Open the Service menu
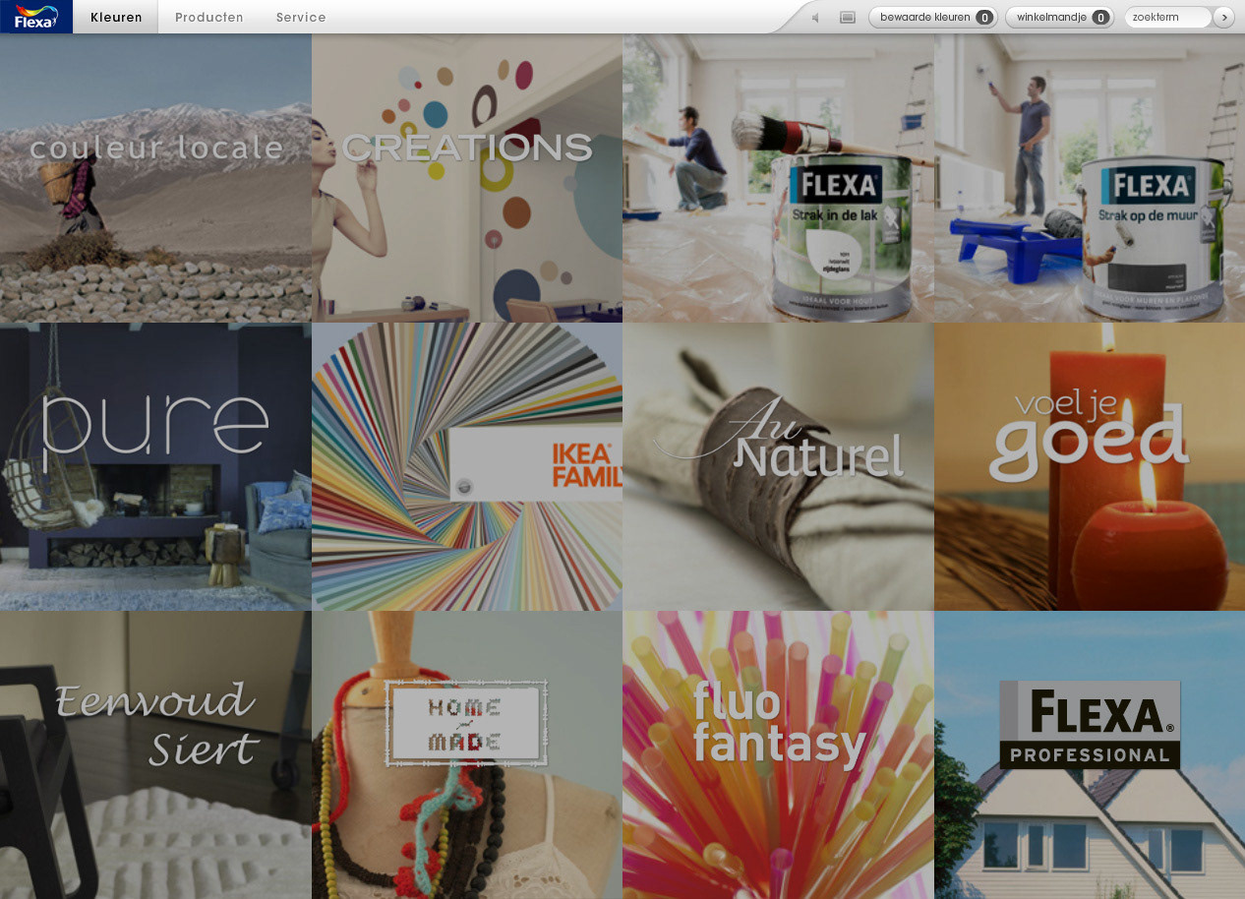Screen dimensions: 1245x899 tap(301, 18)
